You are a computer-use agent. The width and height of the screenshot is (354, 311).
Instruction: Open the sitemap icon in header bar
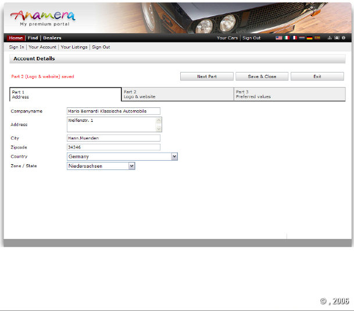click(330, 38)
